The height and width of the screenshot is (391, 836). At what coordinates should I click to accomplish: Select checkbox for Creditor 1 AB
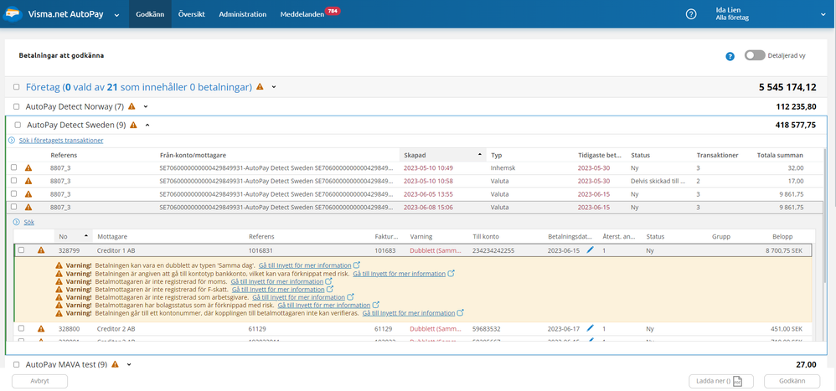pos(21,250)
